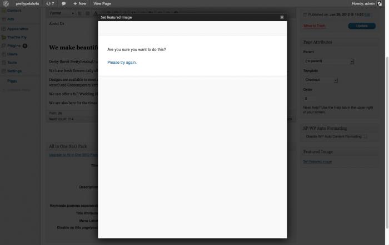Open the Pippy sidebar item
Viewport: 389px width, 245px height.
pyautogui.click(x=12, y=81)
